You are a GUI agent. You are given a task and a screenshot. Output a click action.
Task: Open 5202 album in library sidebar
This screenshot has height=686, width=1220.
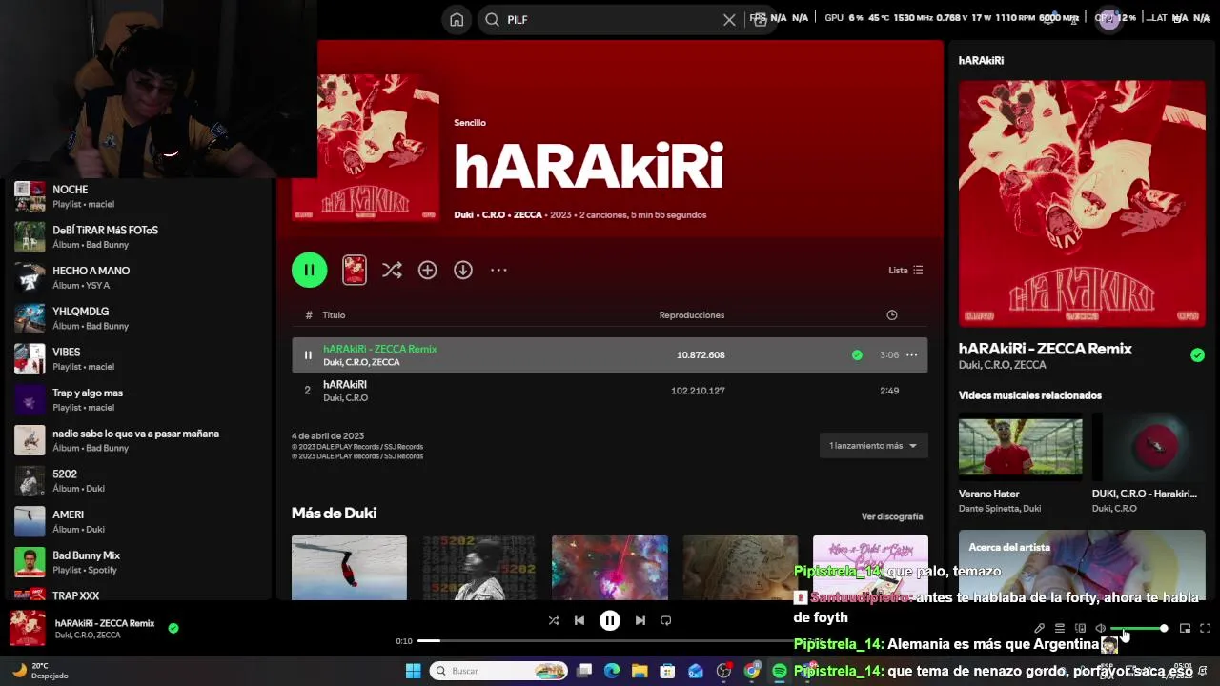pos(138,481)
